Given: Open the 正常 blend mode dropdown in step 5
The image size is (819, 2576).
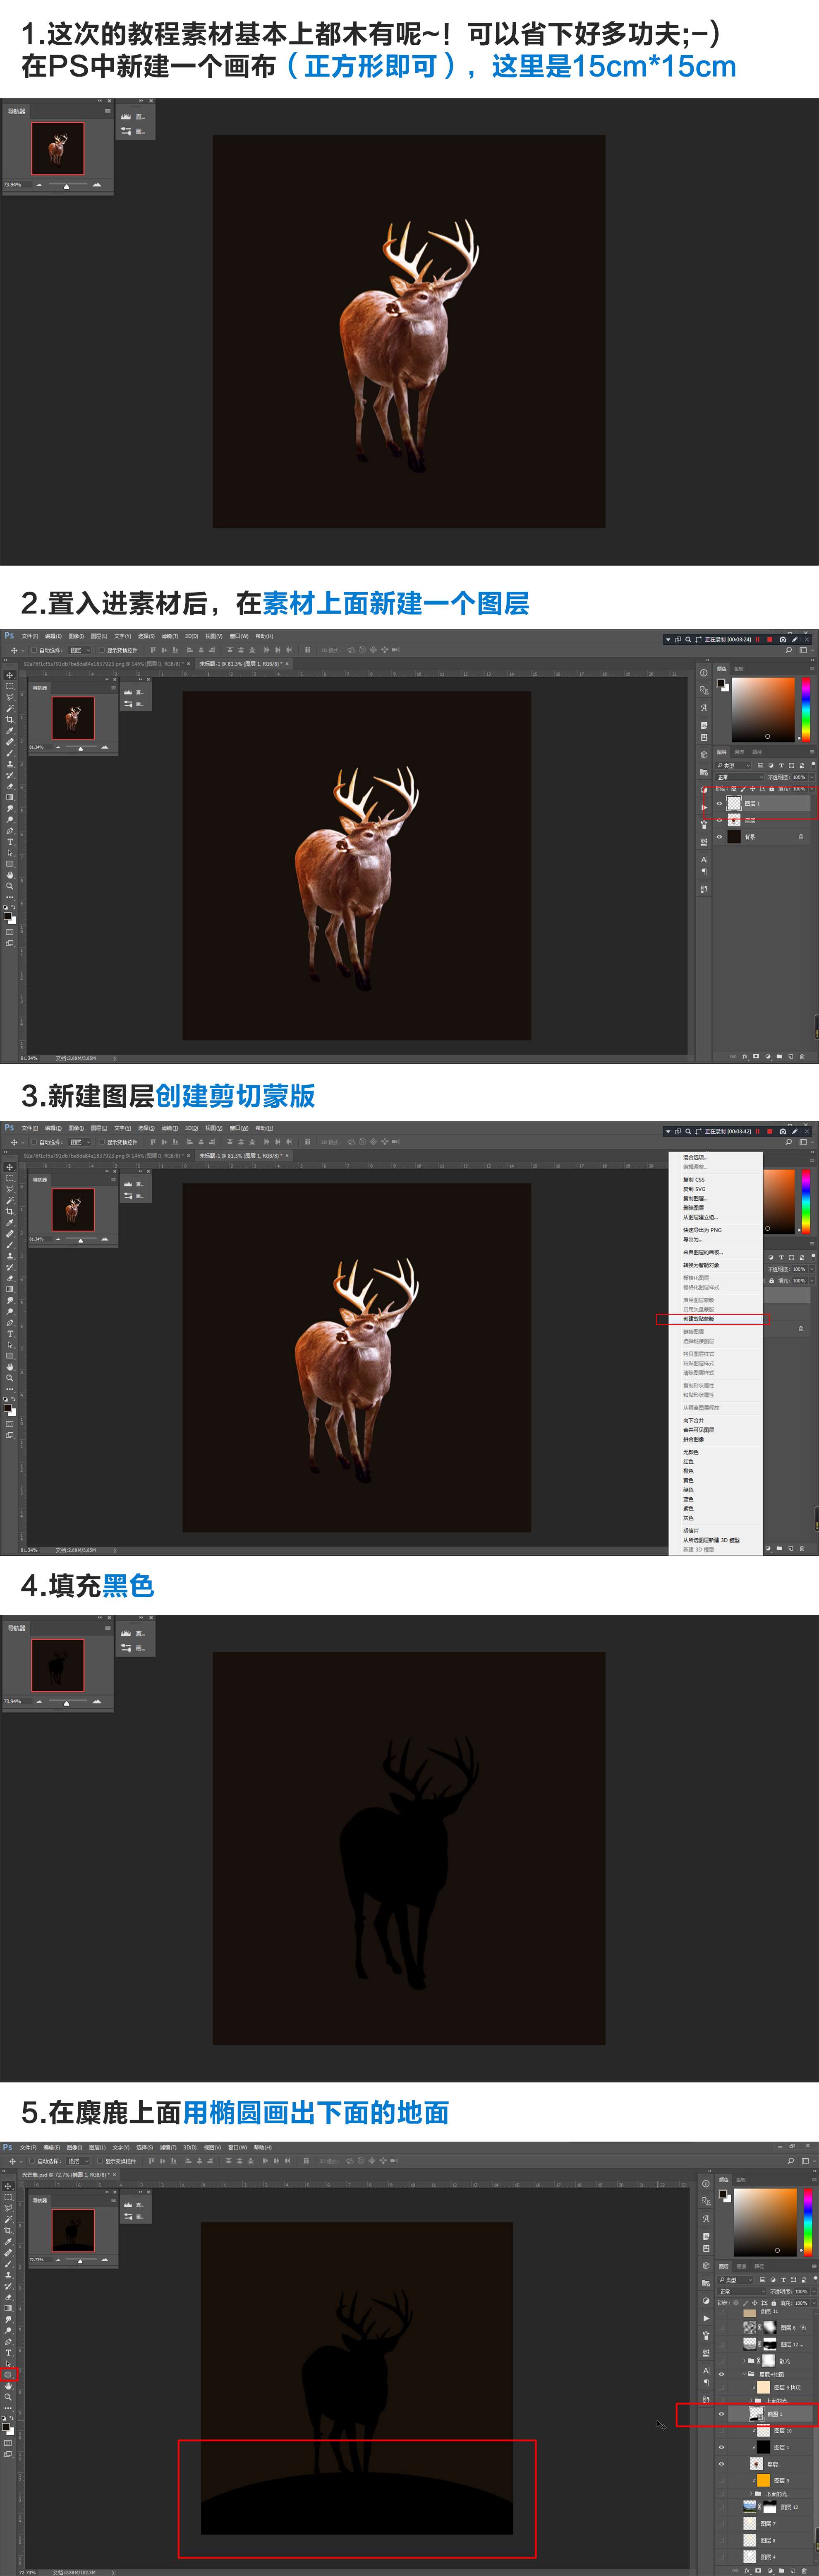Looking at the screenshot, I should 741,2292.
